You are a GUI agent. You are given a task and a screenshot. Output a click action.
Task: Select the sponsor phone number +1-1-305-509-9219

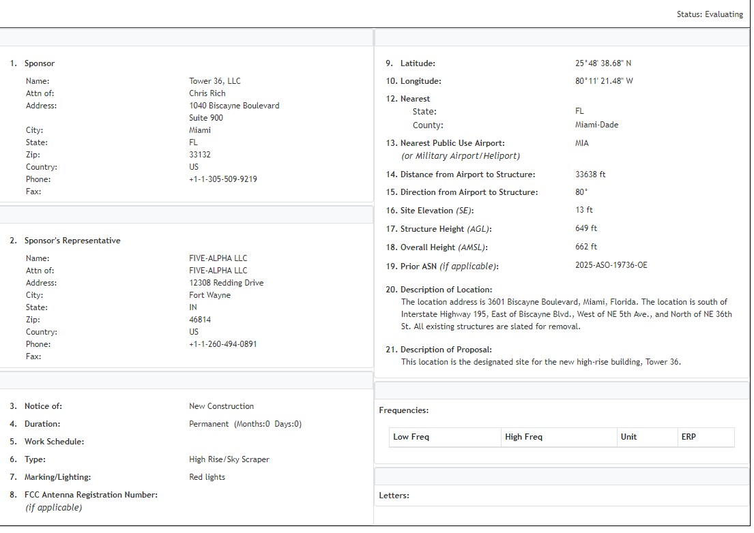coord(222,179)
